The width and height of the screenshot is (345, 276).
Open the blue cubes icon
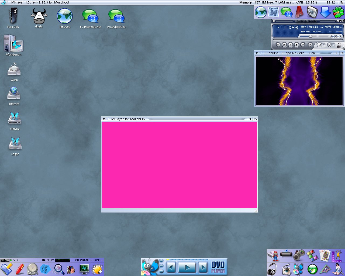pos(45,269)
